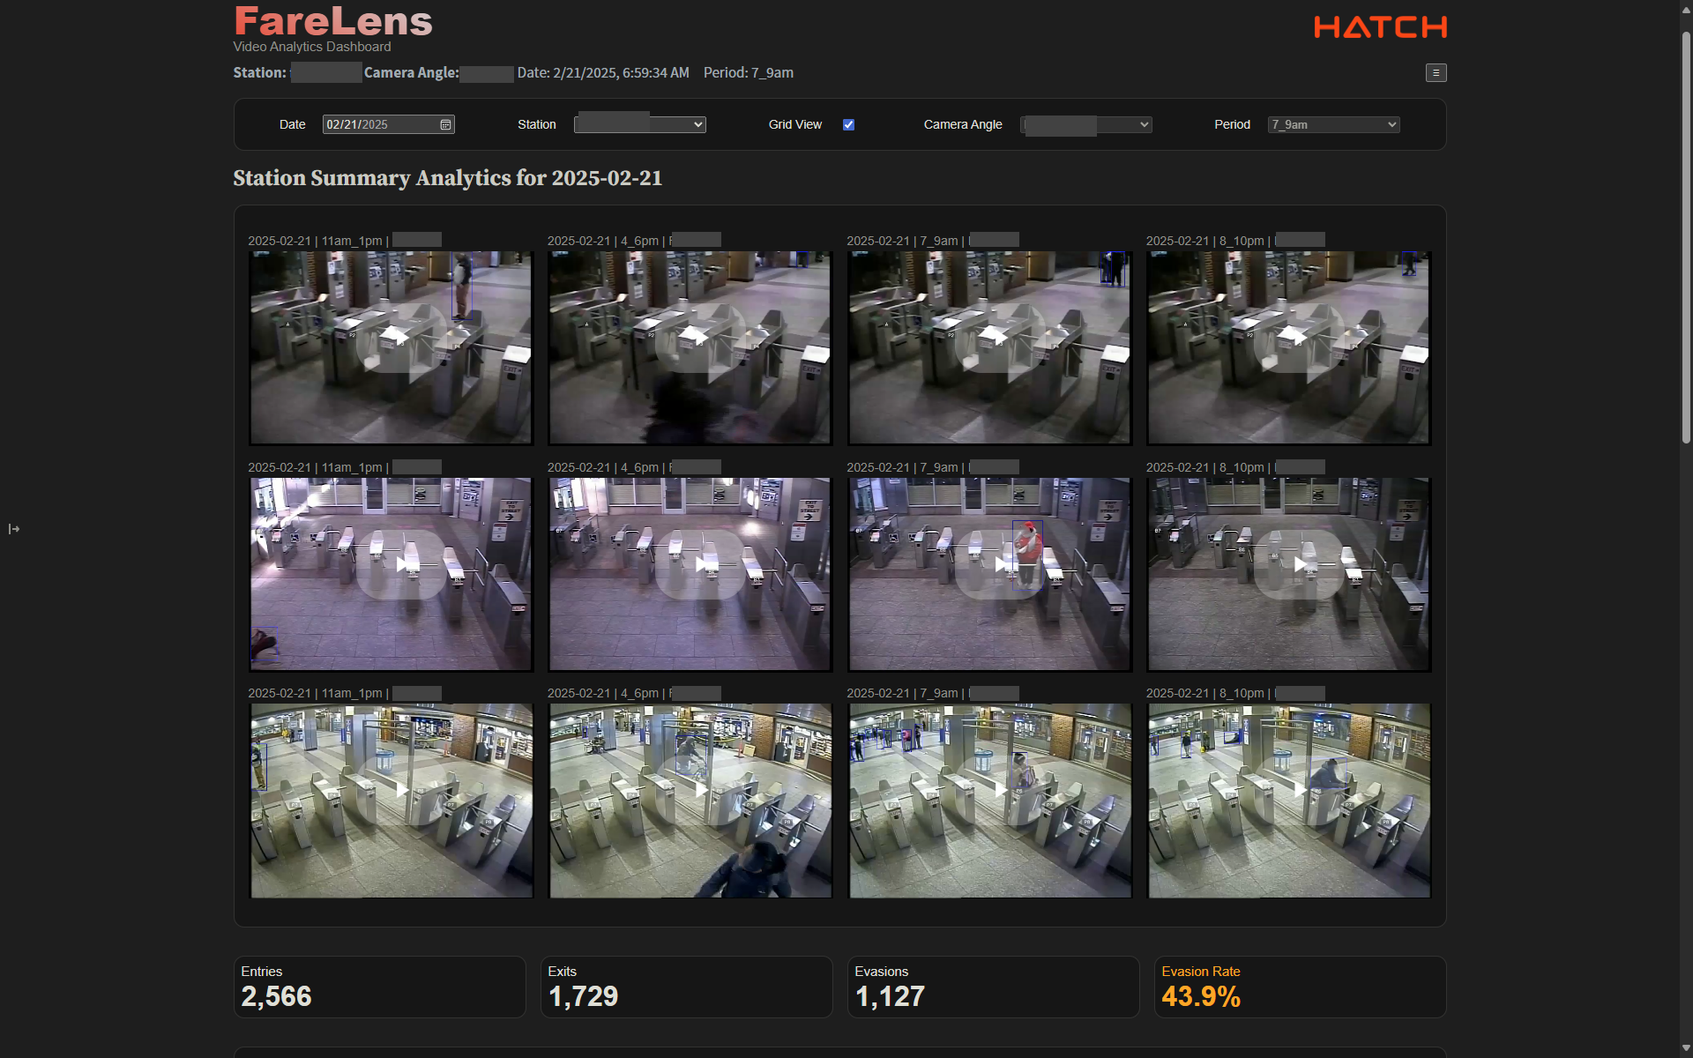The width and height of the screenshot is (1693, 1058).
Task: Open the hamburger menu in the top right corner
Action: click(1436, 72)
